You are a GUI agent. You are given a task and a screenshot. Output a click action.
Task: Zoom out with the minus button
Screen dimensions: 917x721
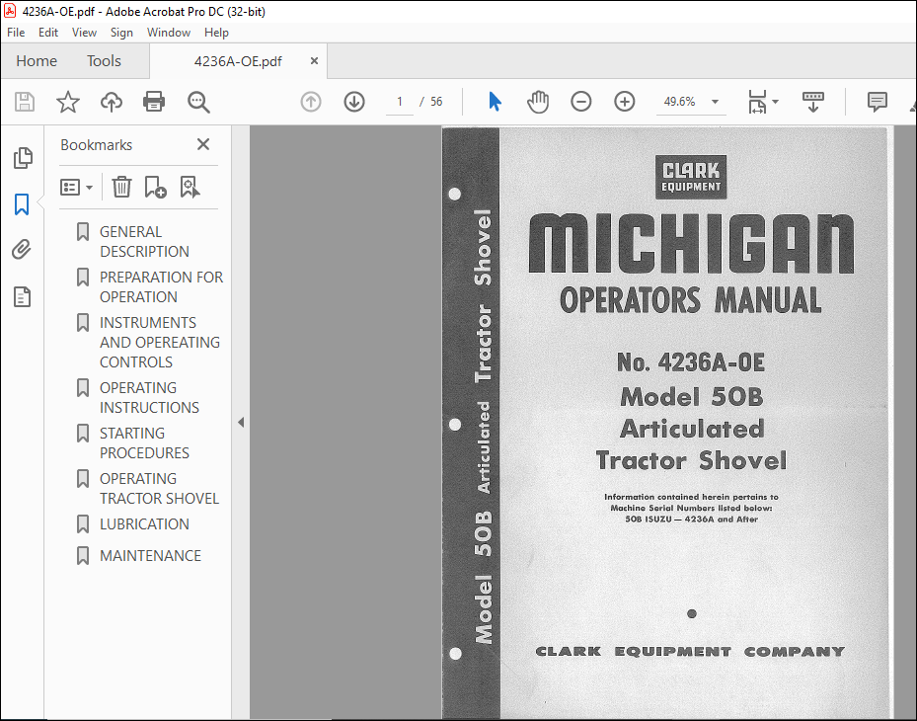(580, 102)
